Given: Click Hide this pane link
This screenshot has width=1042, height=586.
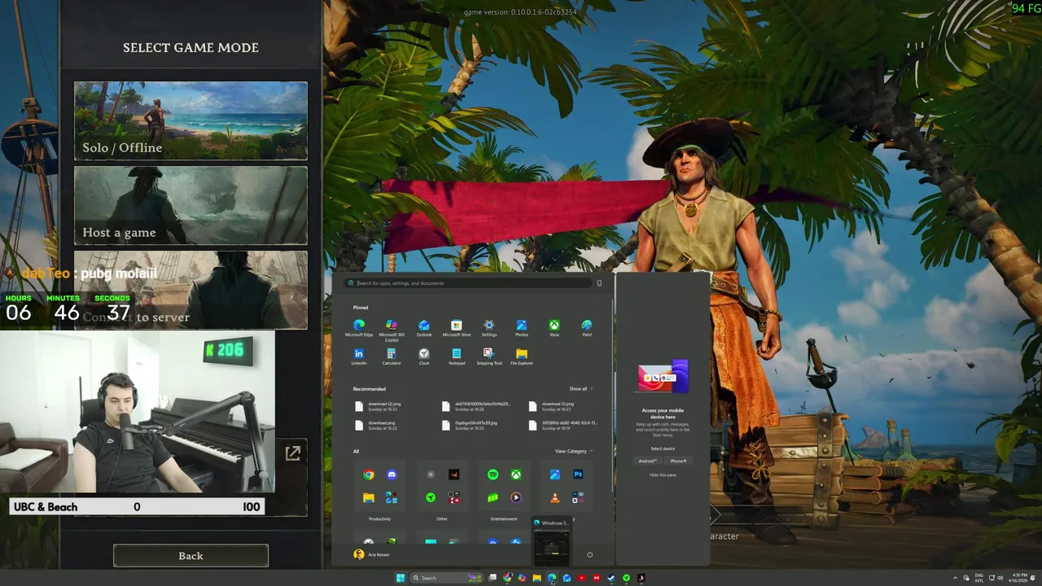Looking at the screenshot, I should 663,474.
